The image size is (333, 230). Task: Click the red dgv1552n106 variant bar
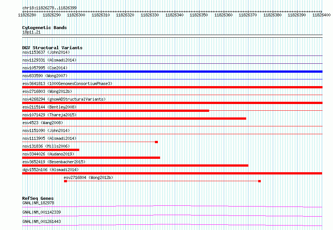tap(172, 173)
